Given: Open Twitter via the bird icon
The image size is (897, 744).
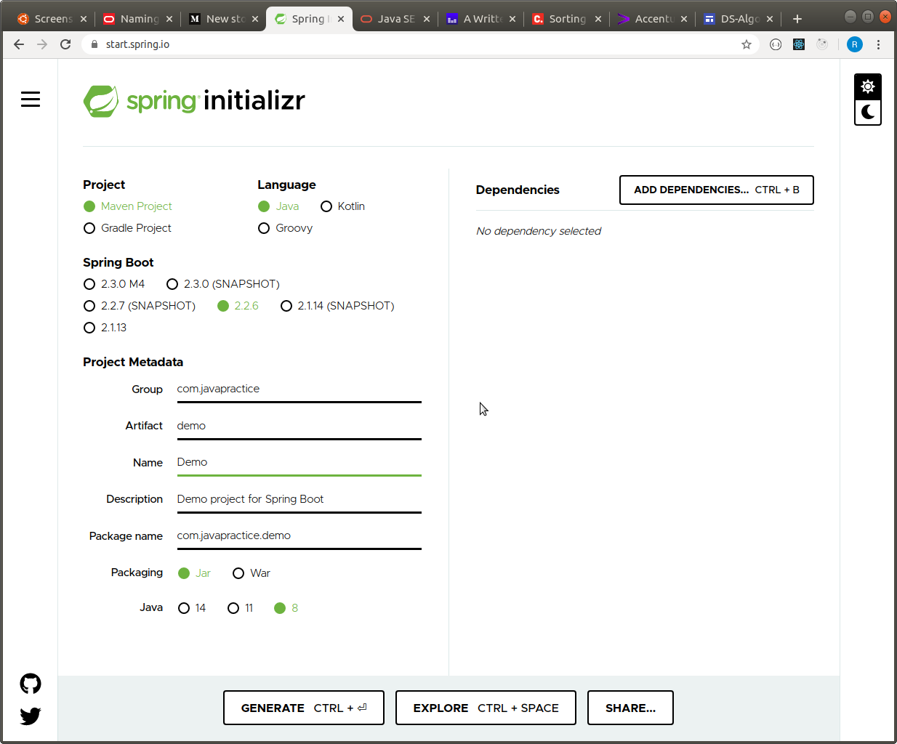Looking at the screenshot, I should (30, 716).
